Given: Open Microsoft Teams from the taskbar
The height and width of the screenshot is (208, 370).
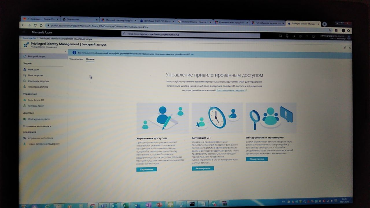Looking at the screenshot, I should pyautogui.click(x=103, y=206).
